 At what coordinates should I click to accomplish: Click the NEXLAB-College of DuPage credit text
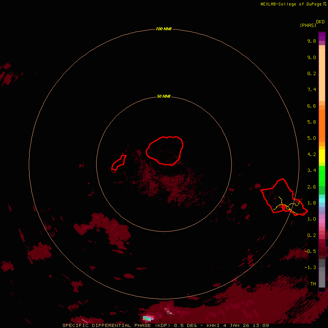tap(291, 4)
